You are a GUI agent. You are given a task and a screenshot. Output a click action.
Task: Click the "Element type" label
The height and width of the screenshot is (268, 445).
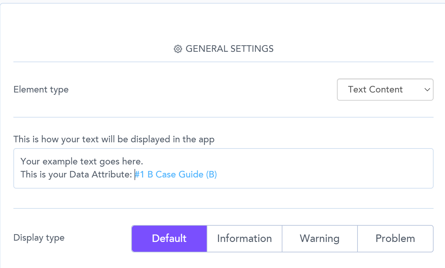tap(41, 90)
